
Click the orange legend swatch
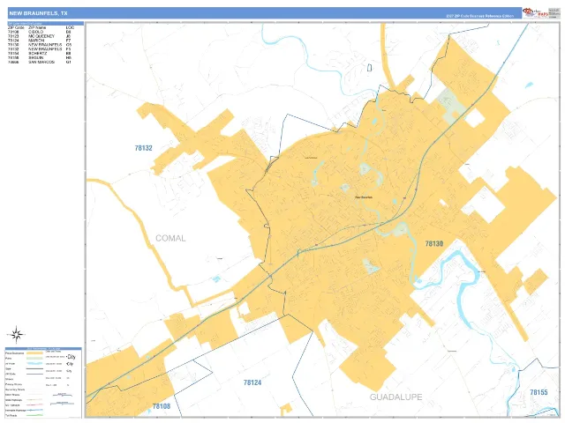pyautogui.click(x=34, y=353)
